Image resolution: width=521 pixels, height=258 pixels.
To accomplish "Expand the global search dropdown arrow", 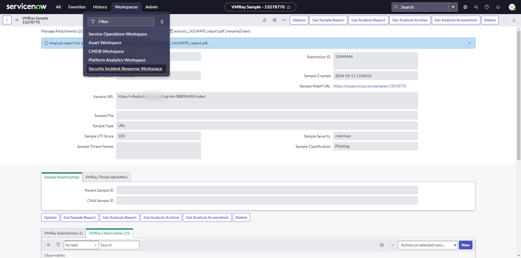I will click(x=453, y=7).
